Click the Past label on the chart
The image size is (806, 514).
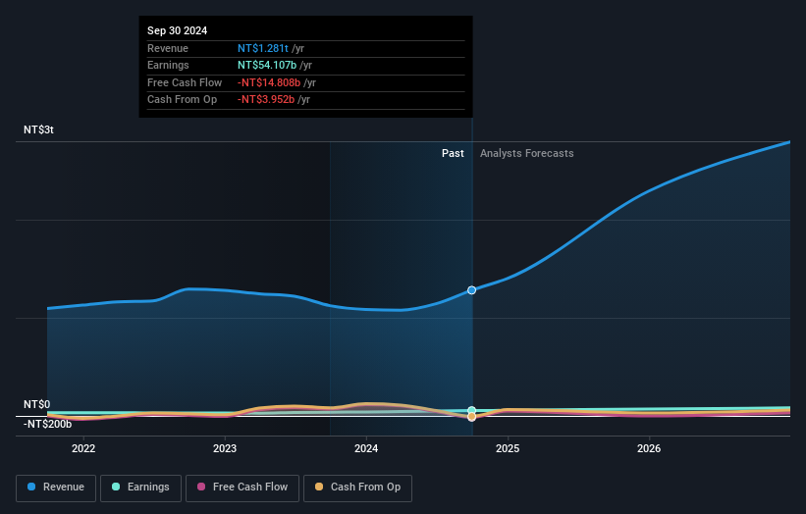pos(453,153)
